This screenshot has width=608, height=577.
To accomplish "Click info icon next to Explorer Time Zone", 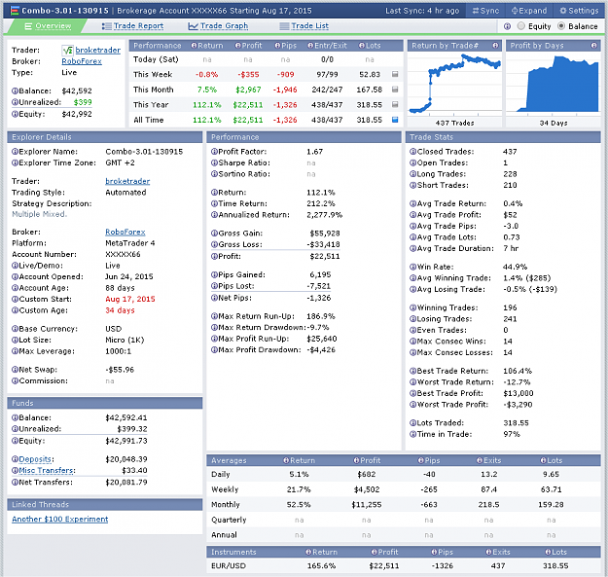I will point(15,162).
